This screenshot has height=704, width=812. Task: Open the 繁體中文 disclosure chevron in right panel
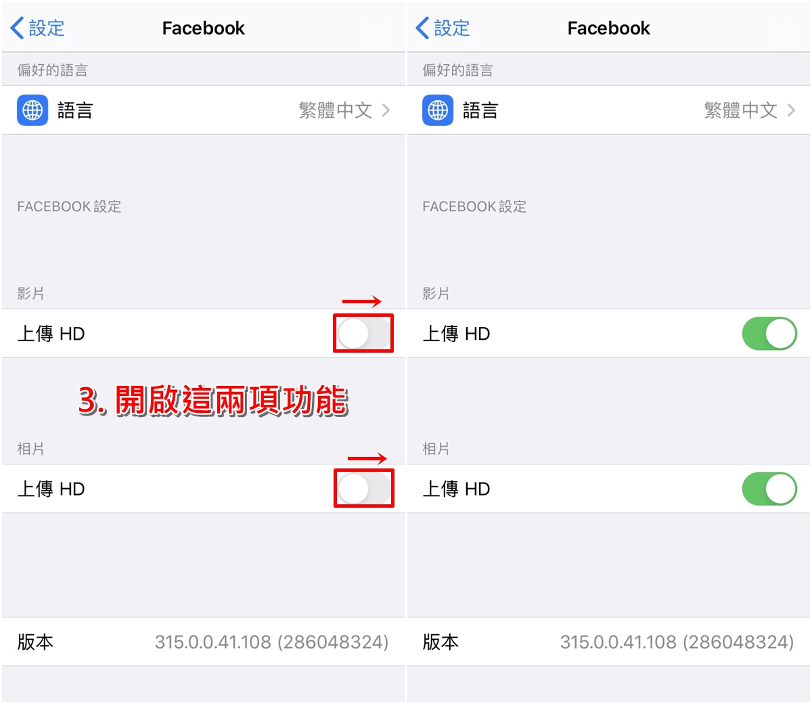791,110
